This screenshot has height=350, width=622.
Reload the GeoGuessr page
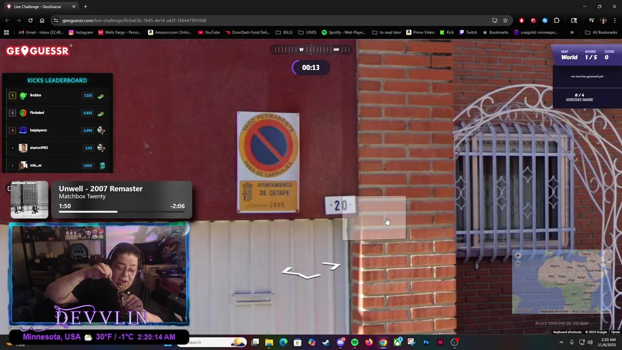tap(30, 20)
